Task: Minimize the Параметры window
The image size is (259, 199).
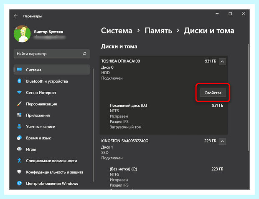Action: (x=217, y=14)
